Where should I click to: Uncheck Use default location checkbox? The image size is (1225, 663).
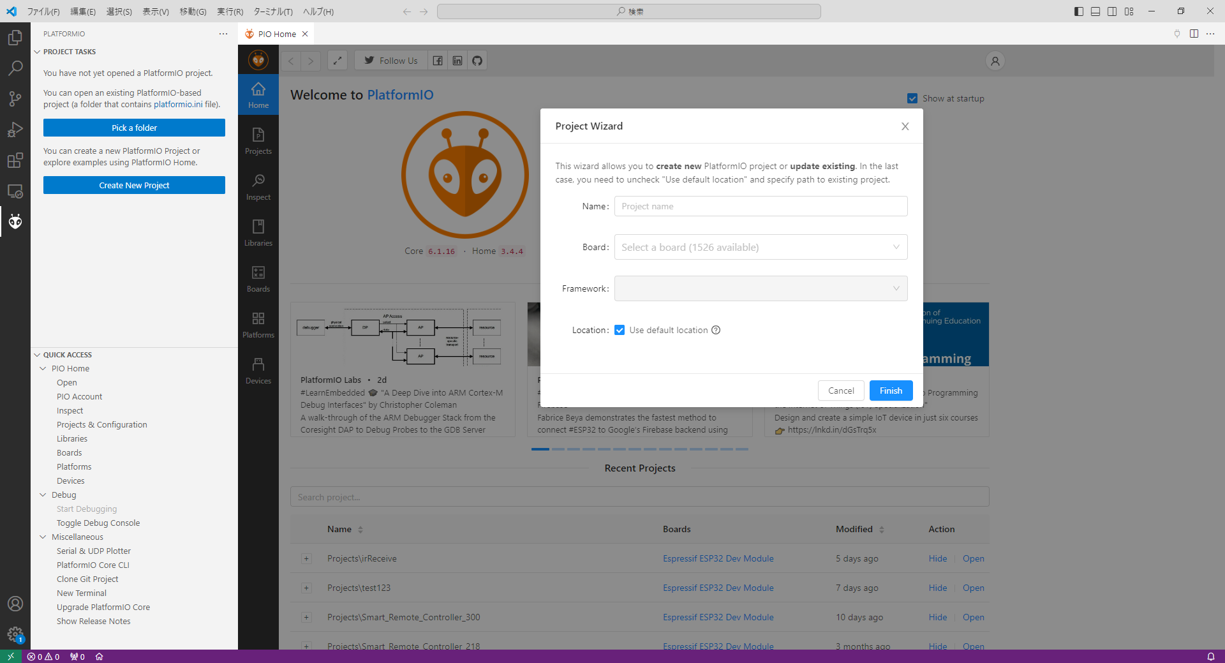point(620,330)
